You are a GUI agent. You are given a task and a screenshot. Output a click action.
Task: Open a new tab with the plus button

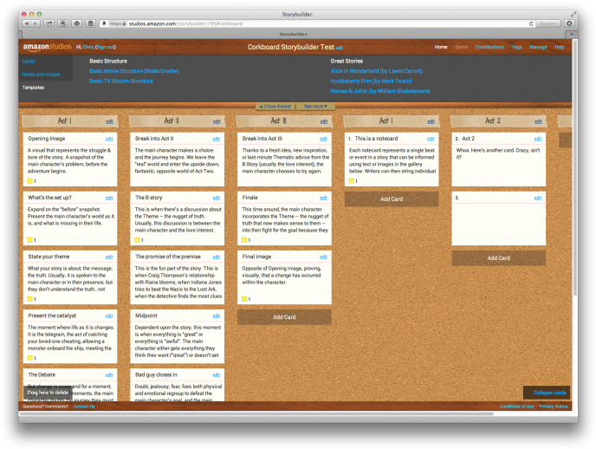pos(571,34)
